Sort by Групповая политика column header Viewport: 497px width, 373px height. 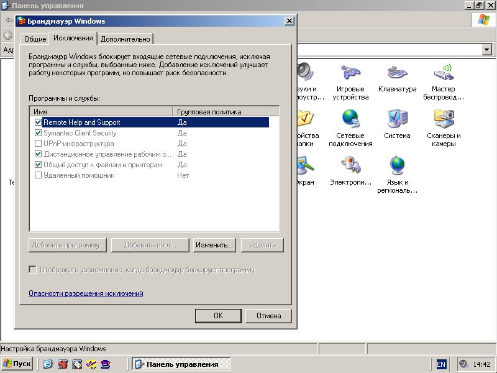(x=221, y=112)
